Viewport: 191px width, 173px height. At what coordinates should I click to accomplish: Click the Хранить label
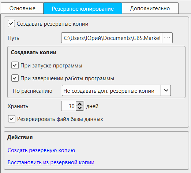(18, 106)
